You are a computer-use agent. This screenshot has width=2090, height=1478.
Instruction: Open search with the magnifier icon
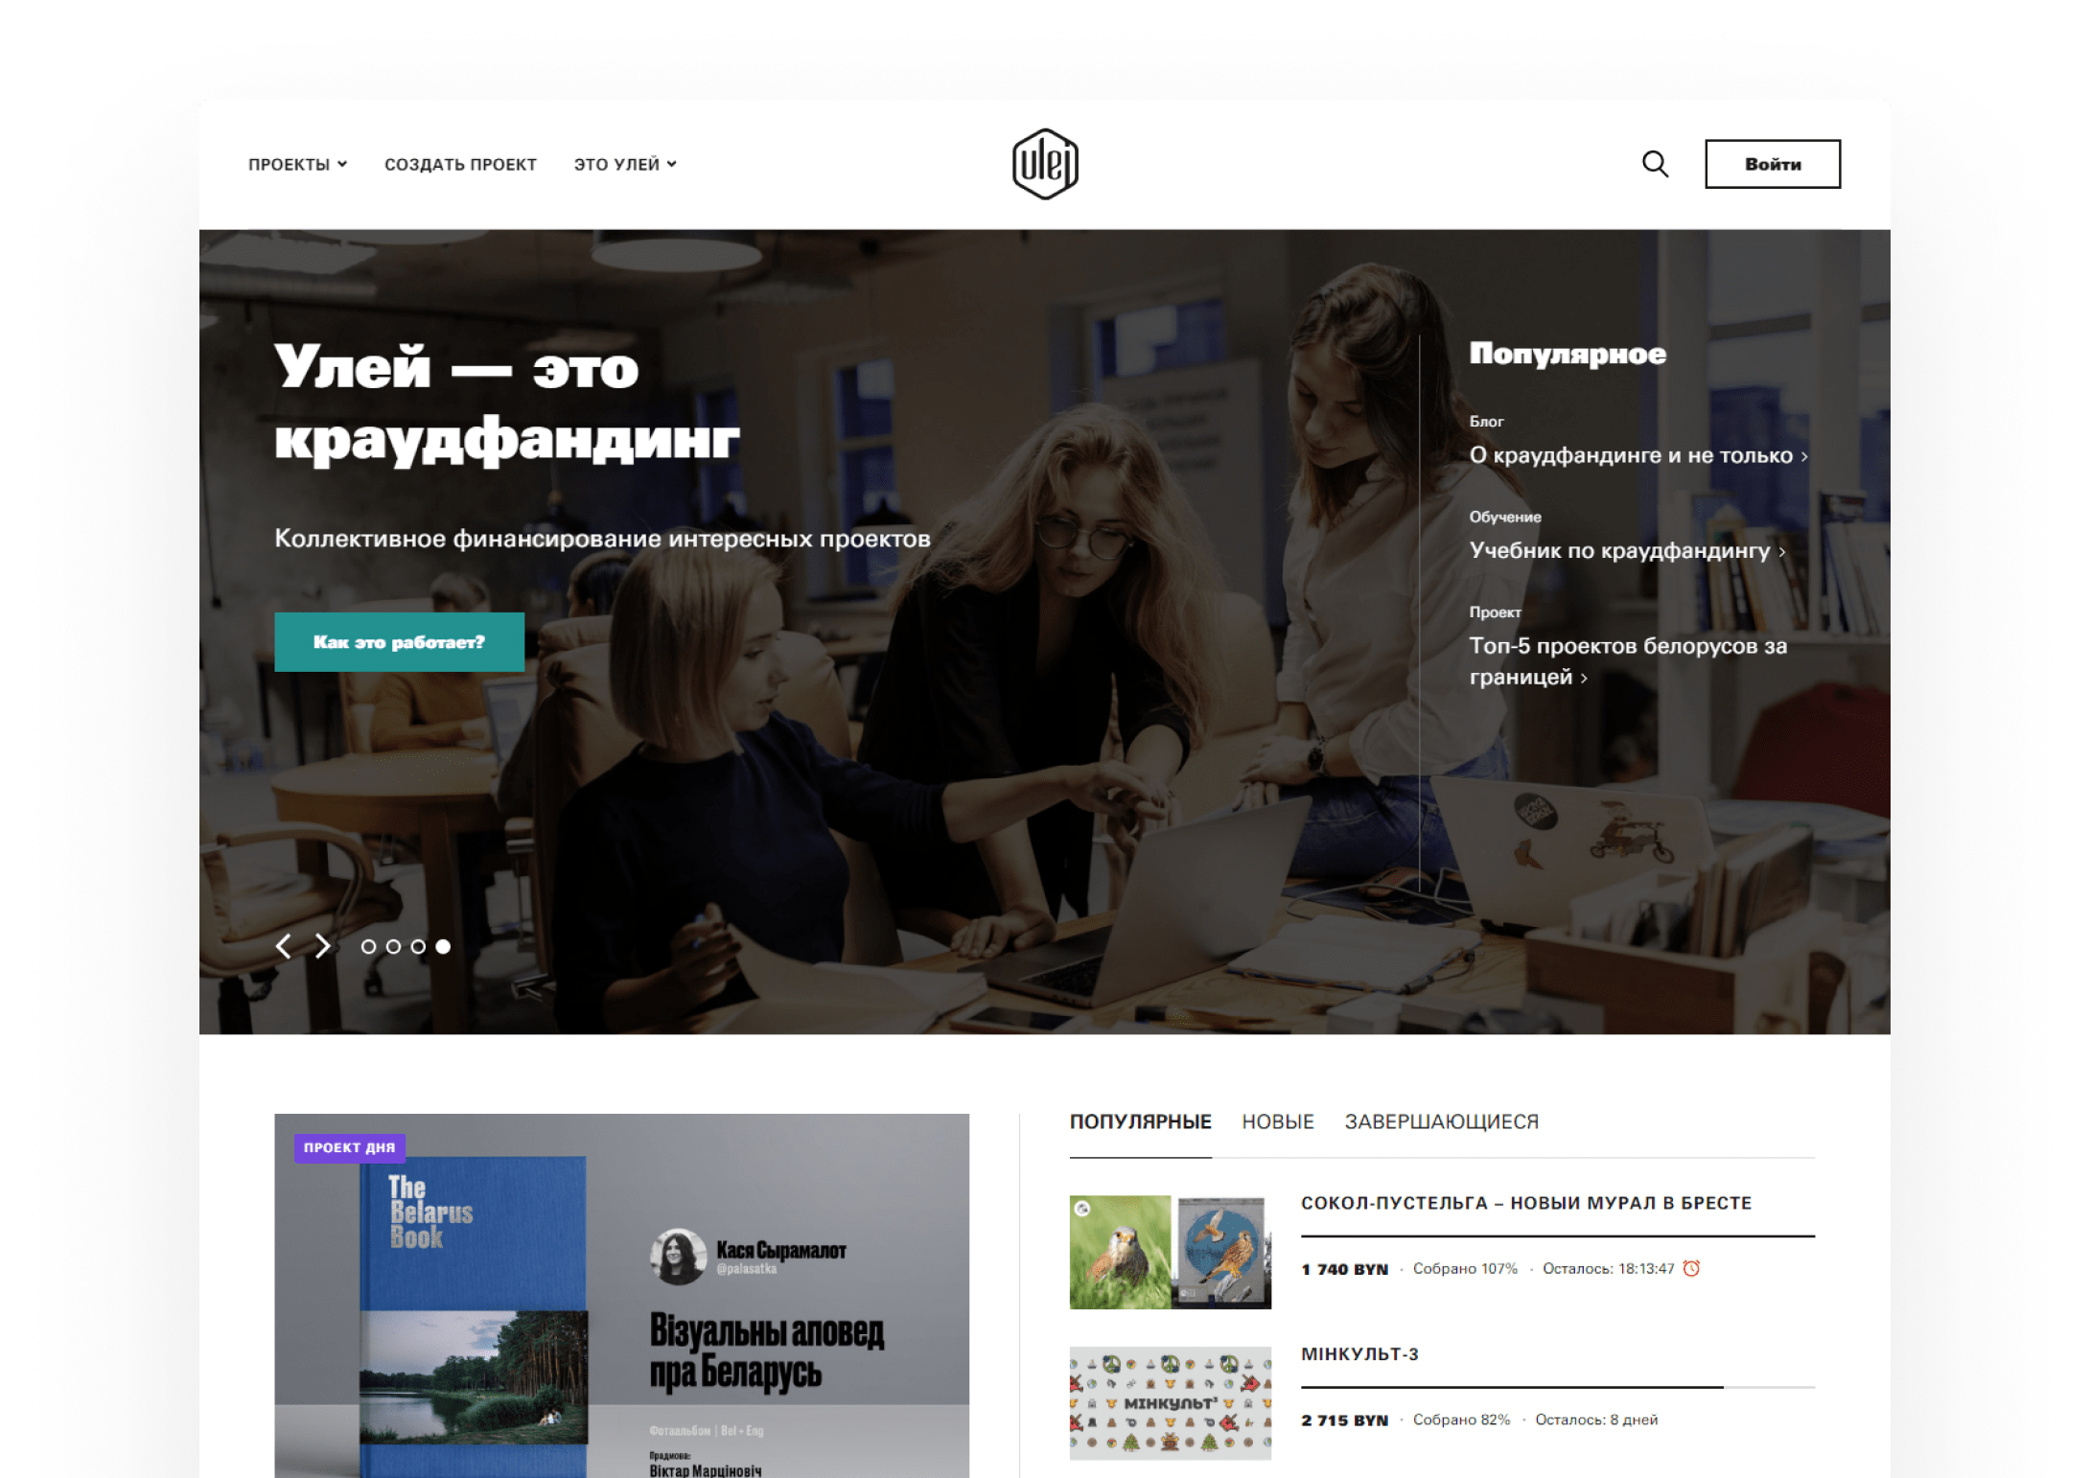pos(1655,164)
